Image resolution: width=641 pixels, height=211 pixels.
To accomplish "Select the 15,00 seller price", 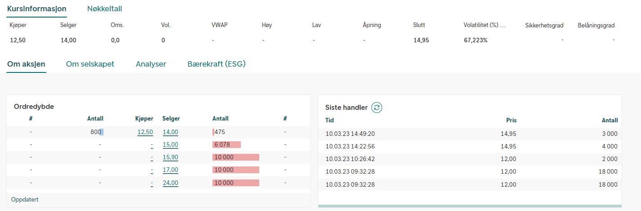I will (171, 145).
